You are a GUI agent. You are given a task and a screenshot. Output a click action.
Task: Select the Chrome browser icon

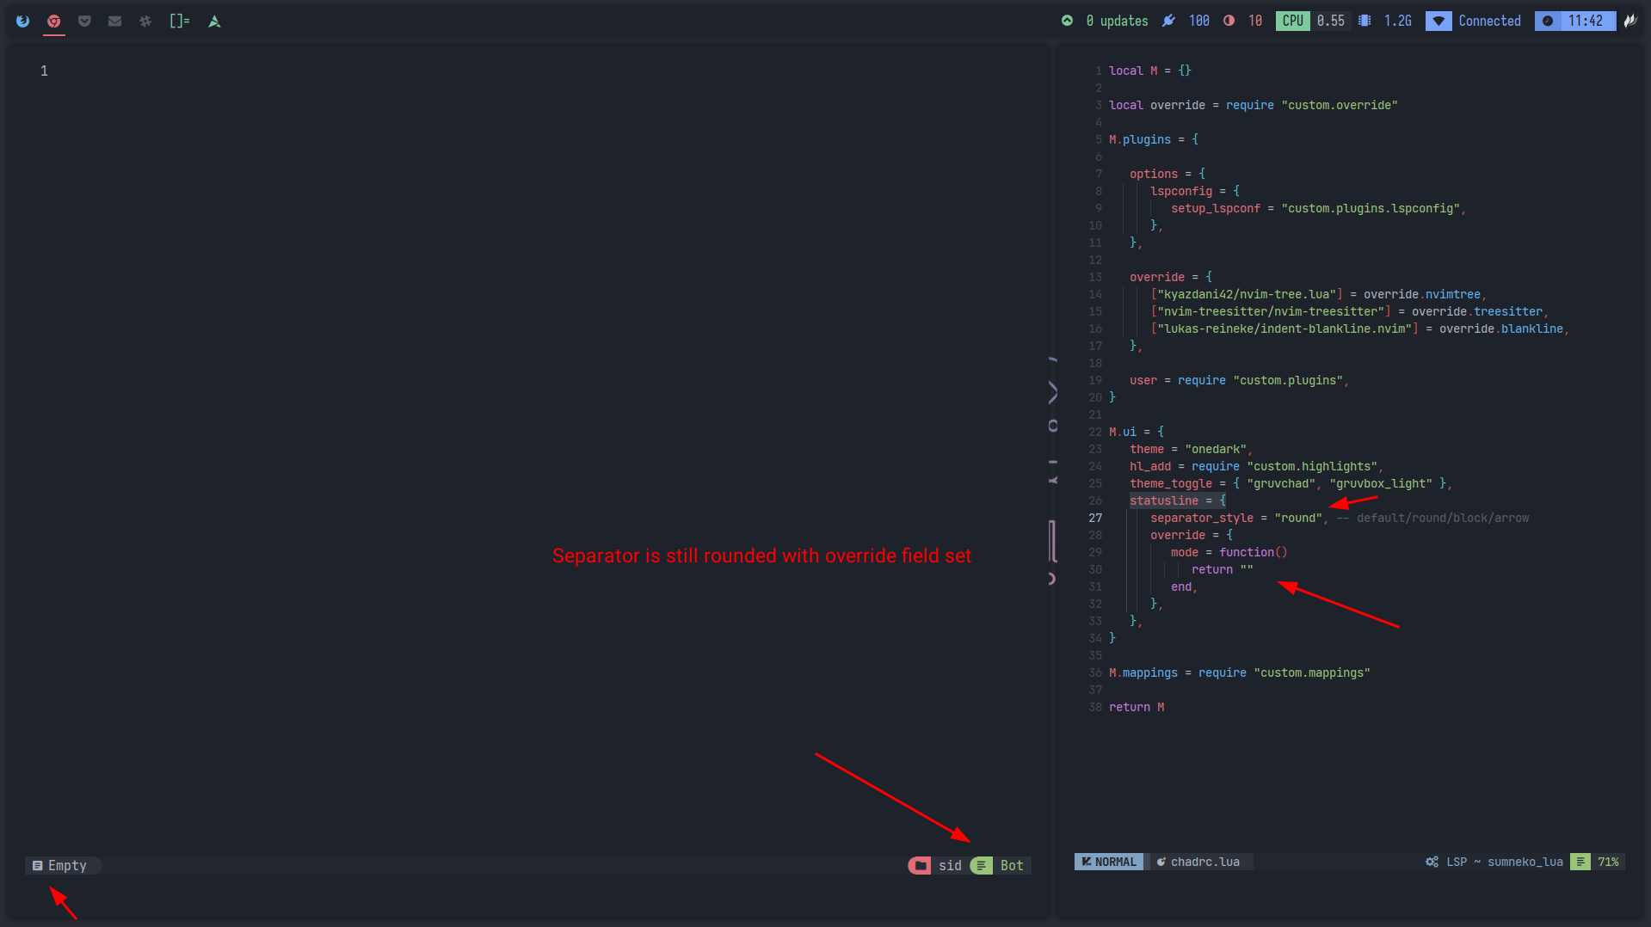click(53, 21)
